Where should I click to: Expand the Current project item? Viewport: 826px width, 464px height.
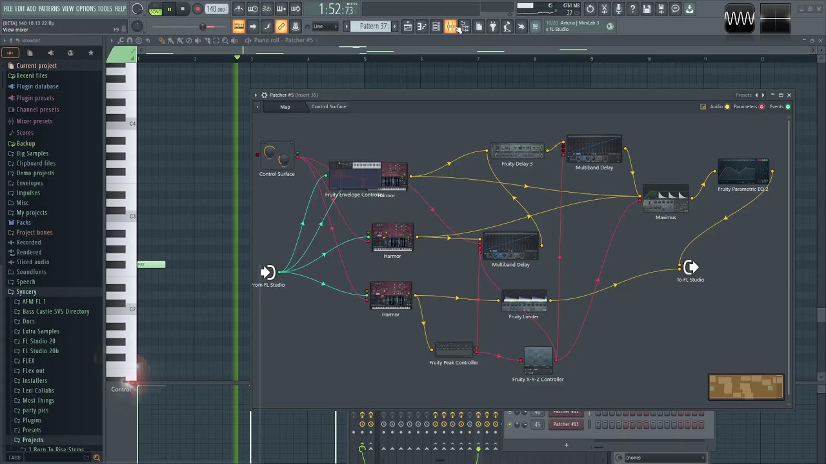click(36, 66)
